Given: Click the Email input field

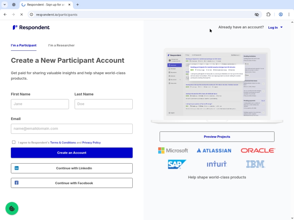Looking at the screenshot, I should pos(72,128).
